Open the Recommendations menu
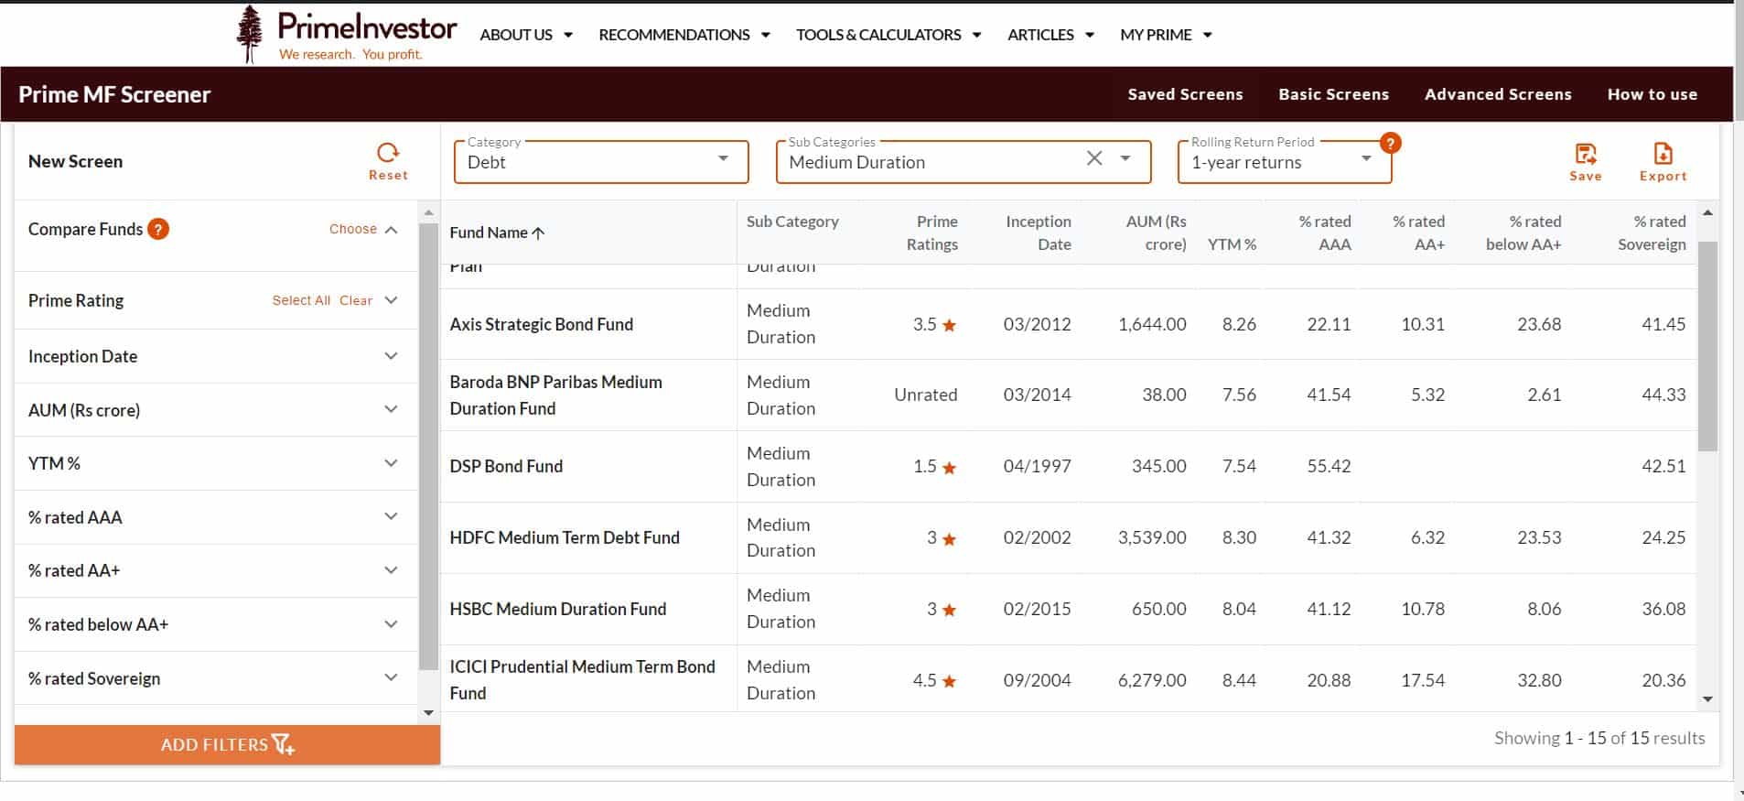1744x801 pixels. 684,35
